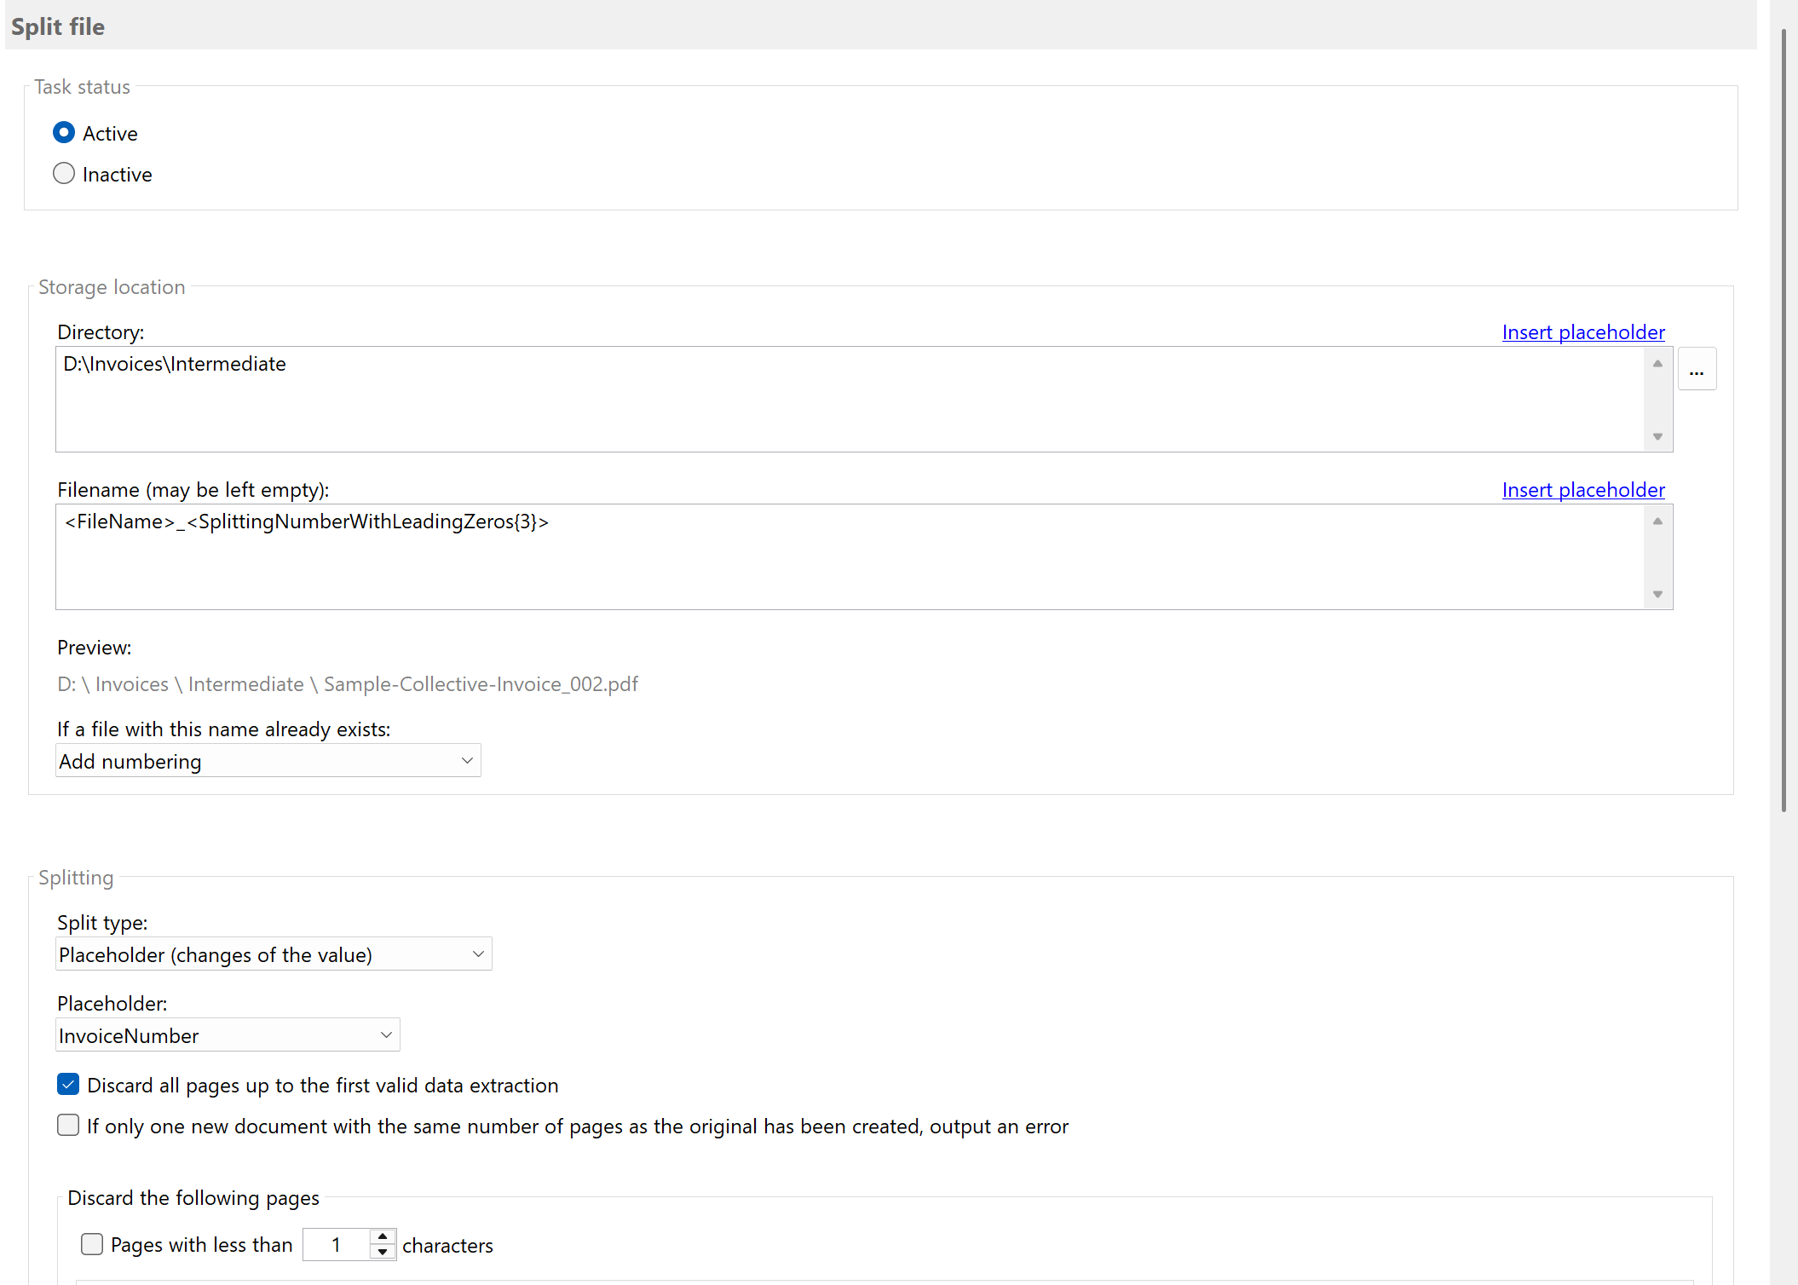Select the Inactive task status
Viewport: 1798px width, 1285px height.
tap(64, 174)
